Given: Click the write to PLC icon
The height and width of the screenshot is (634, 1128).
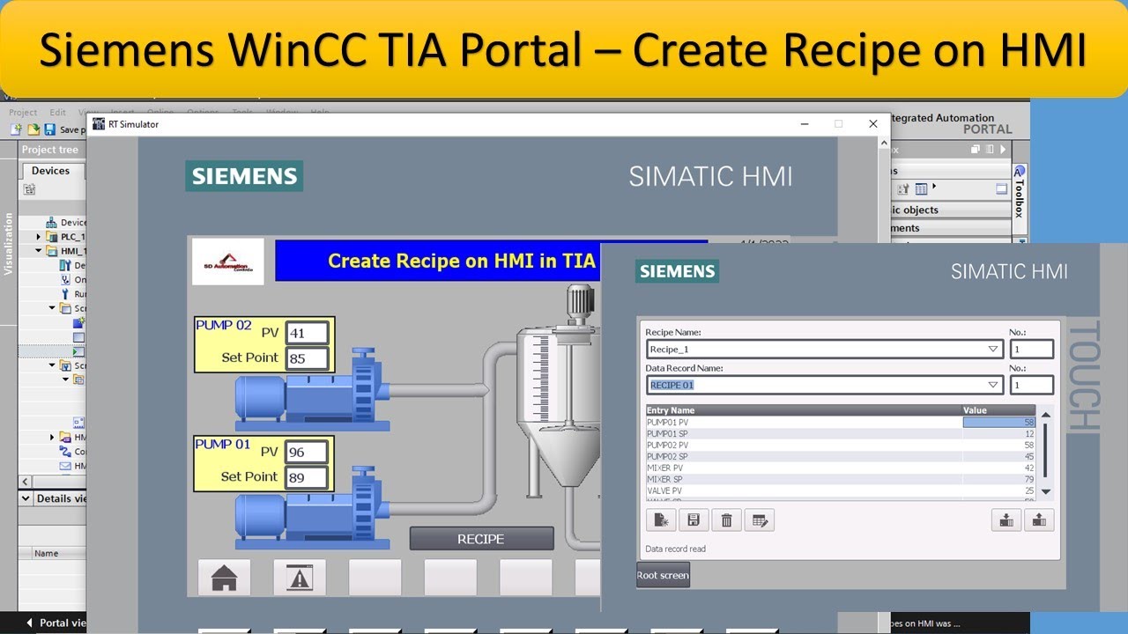Looking at the screenshot, I should (x=1006, y=520).
